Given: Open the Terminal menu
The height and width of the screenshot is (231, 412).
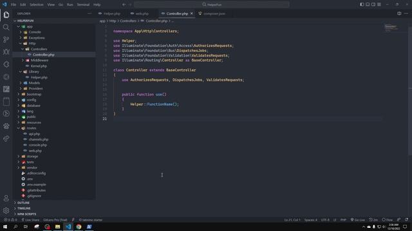Looking at the screenshot, I should tap(83, 4).
